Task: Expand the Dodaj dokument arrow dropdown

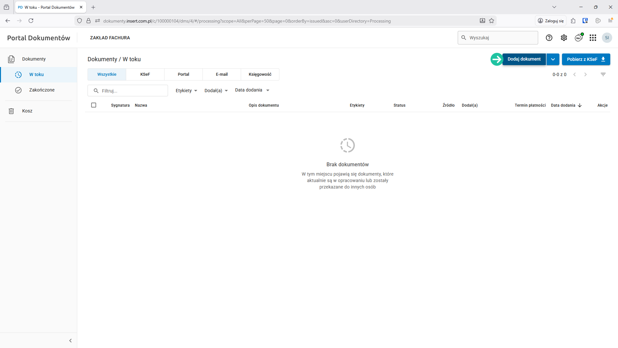Action: [553, 59]
